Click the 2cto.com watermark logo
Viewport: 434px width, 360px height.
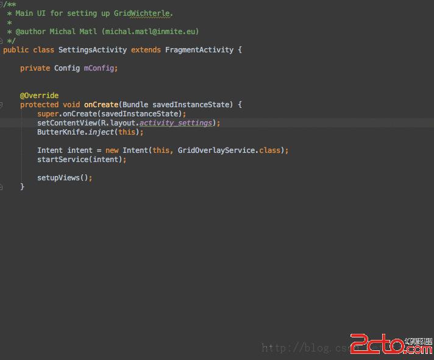391,344
